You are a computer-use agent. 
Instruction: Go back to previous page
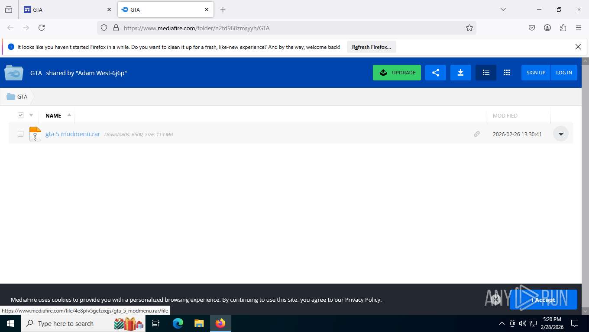[x=10, y=28]
